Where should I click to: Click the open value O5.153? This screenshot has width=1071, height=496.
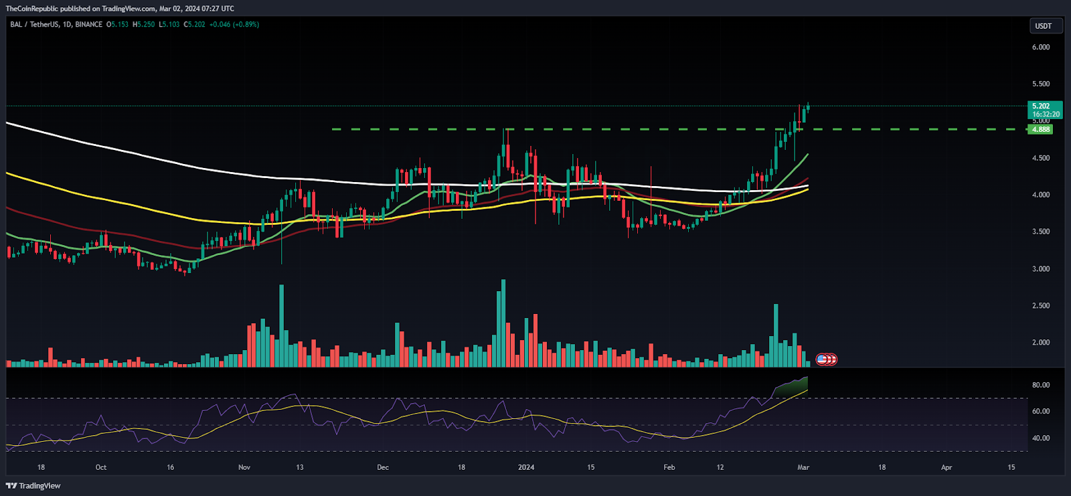(x=118, y=25)
